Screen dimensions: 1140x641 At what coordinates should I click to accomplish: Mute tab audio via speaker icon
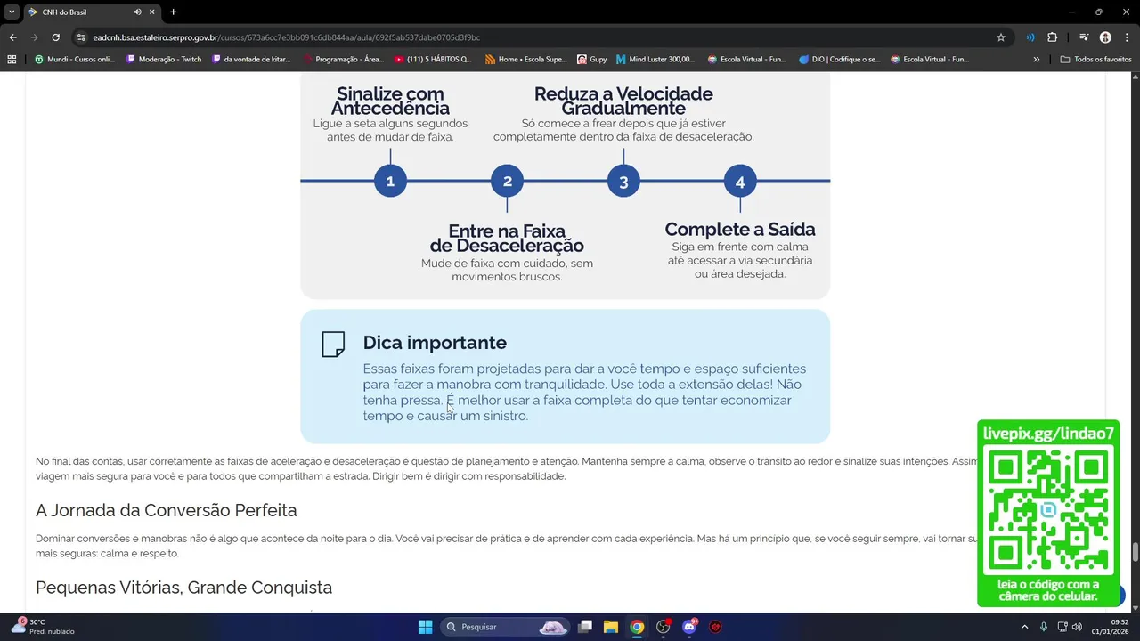pos(138,12)
